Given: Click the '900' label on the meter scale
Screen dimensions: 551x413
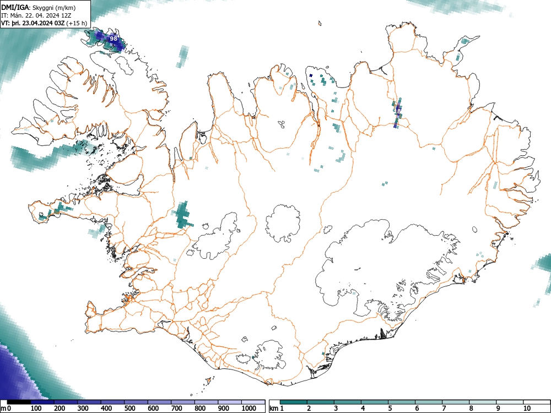Looking at the screenshot, I should [224, 409].
